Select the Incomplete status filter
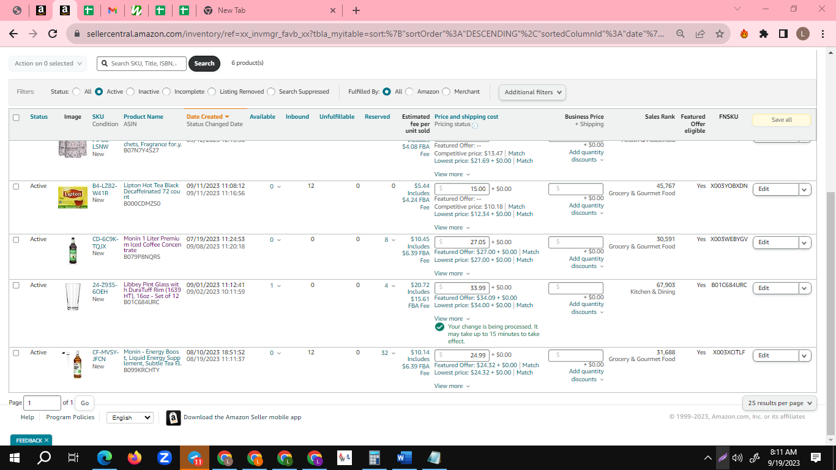836x470 pixels. 166,92
